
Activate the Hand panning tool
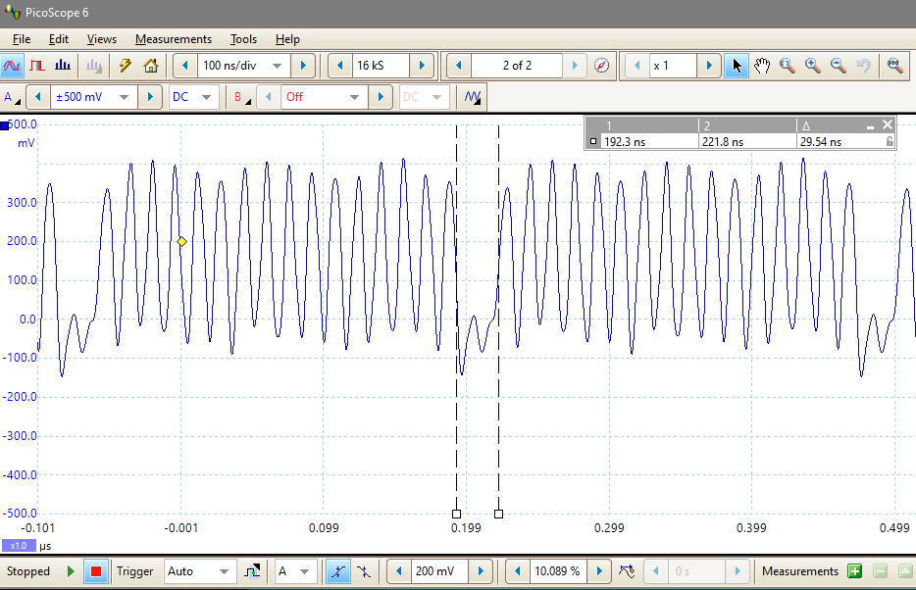coord(762,66)
